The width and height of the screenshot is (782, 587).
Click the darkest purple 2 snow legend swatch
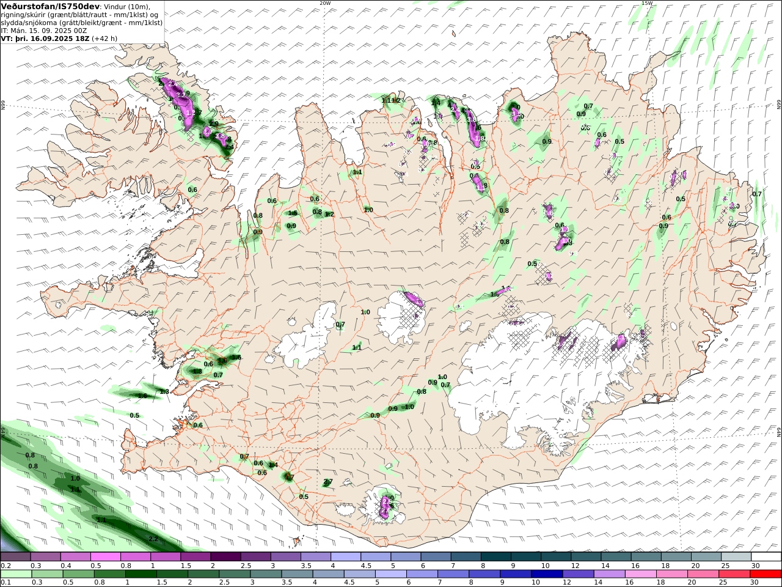225,557
